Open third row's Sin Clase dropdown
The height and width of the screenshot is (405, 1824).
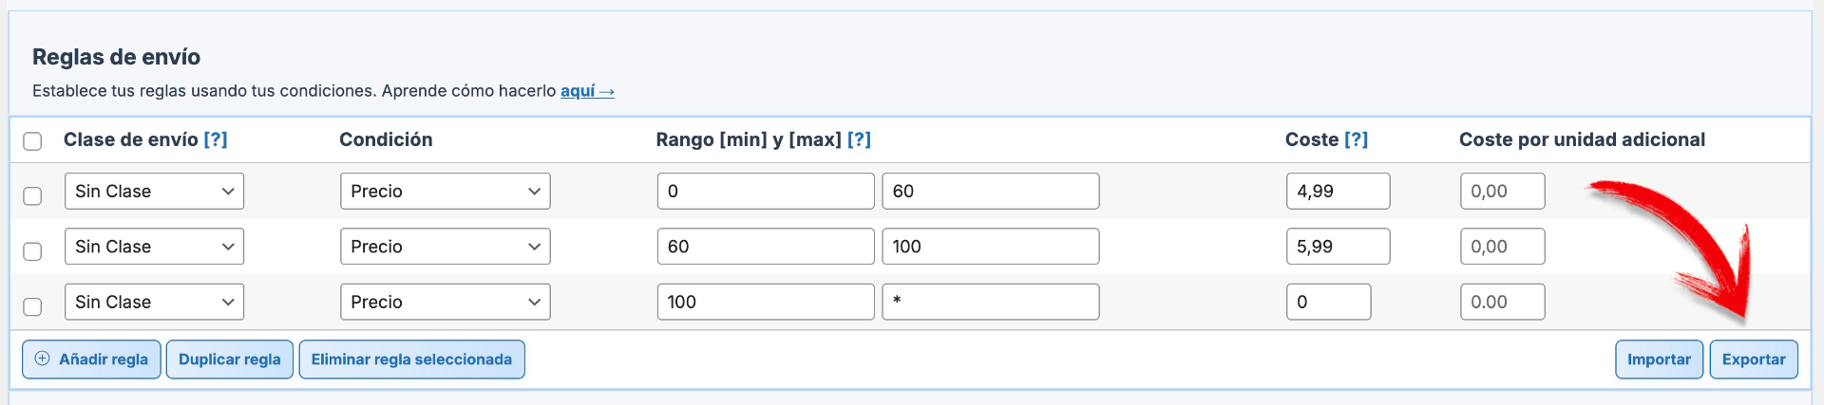click(154, 303)
